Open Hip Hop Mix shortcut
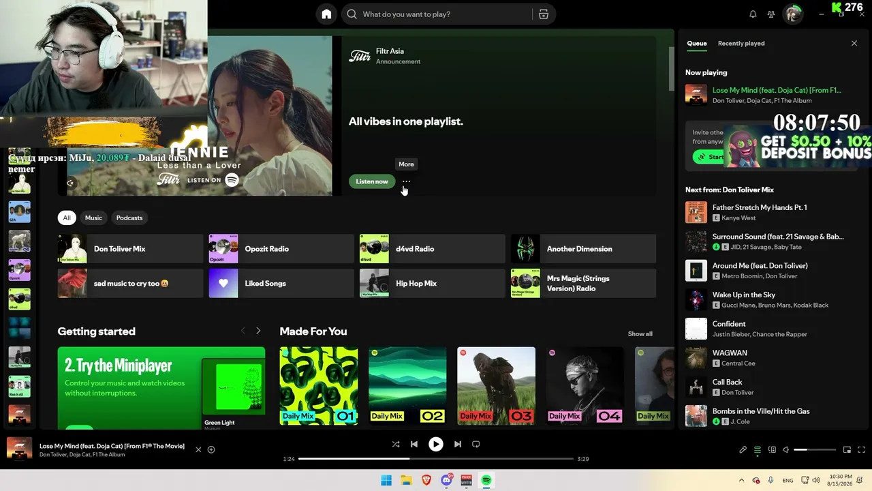Viewport: 872px width, 491px height. 433,283
